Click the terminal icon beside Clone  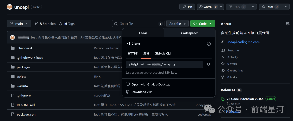point(128,44)
